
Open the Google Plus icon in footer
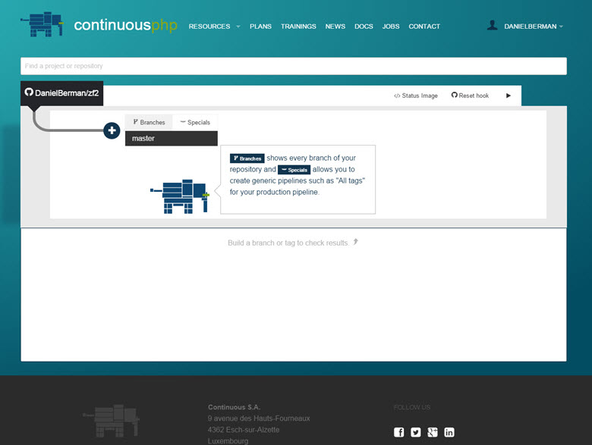coord(433,432)
